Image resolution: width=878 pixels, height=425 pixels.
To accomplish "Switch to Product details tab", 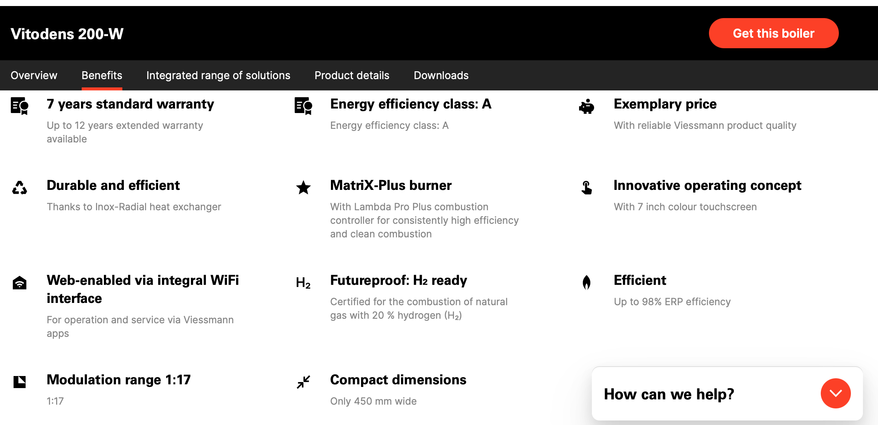I will 352,75.
